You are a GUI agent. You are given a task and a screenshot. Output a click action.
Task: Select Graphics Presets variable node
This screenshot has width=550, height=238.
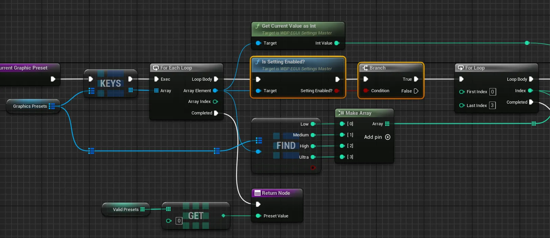33,106
